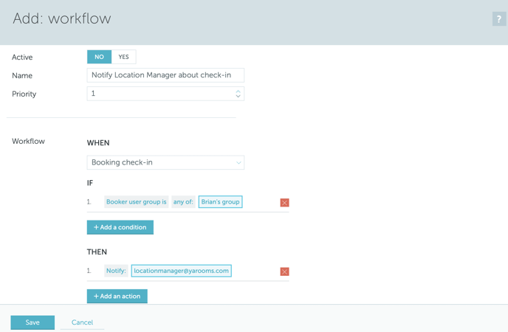Edit the locationmanager@yarooms.com recipient
The image size is (508, 332).
[x=181, y=271]
